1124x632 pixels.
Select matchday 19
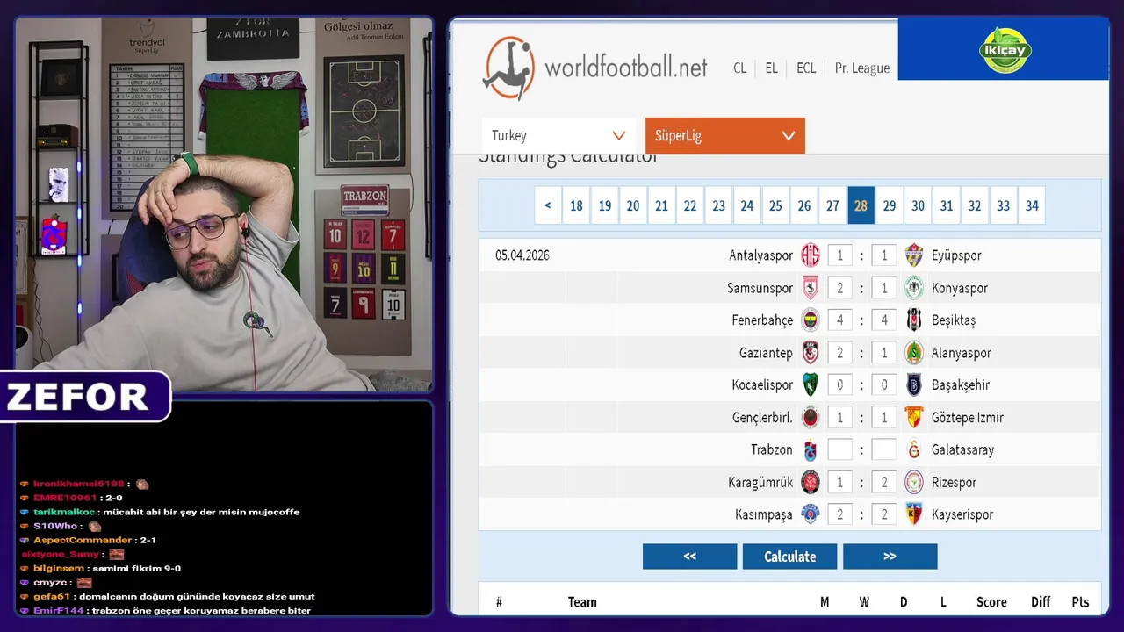(605, 205)
